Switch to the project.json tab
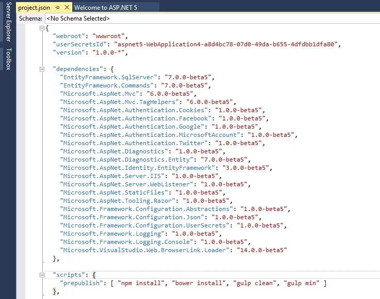 34,8
